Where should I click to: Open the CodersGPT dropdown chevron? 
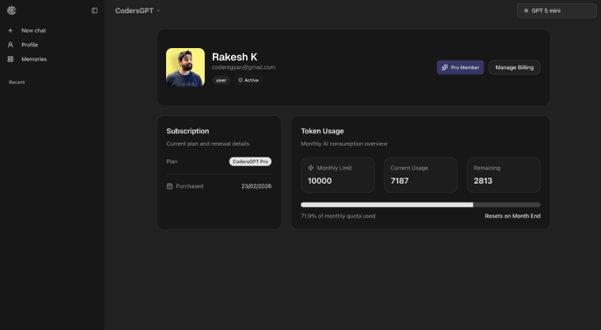click(x=158, y=11)
